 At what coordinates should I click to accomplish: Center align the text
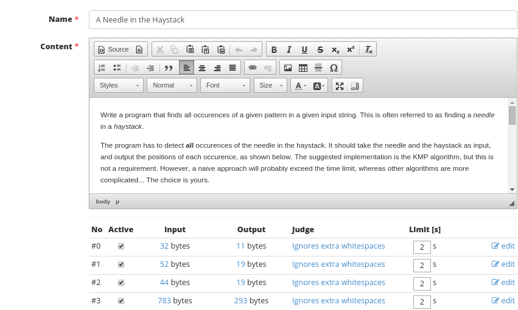coord(202,68)
